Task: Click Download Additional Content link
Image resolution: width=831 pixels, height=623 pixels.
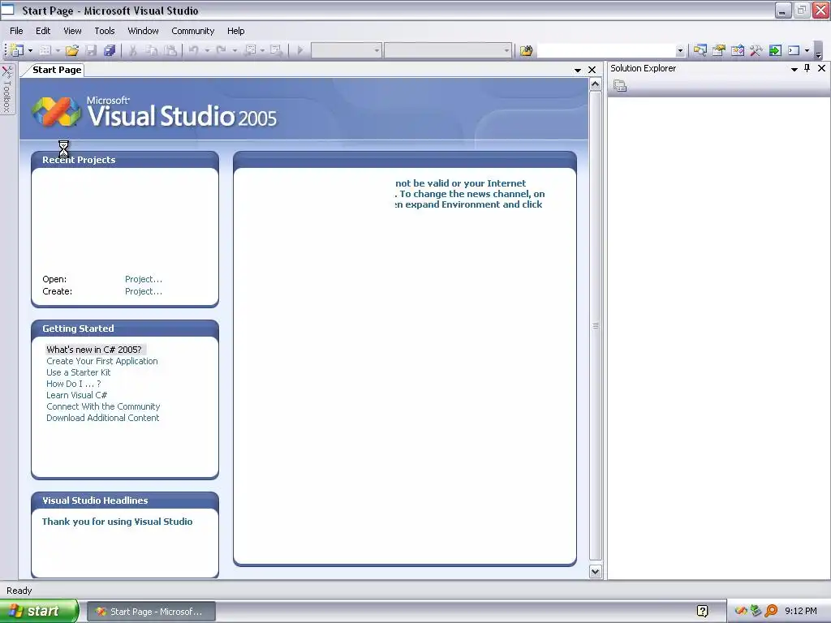Action: click(102, 418)
